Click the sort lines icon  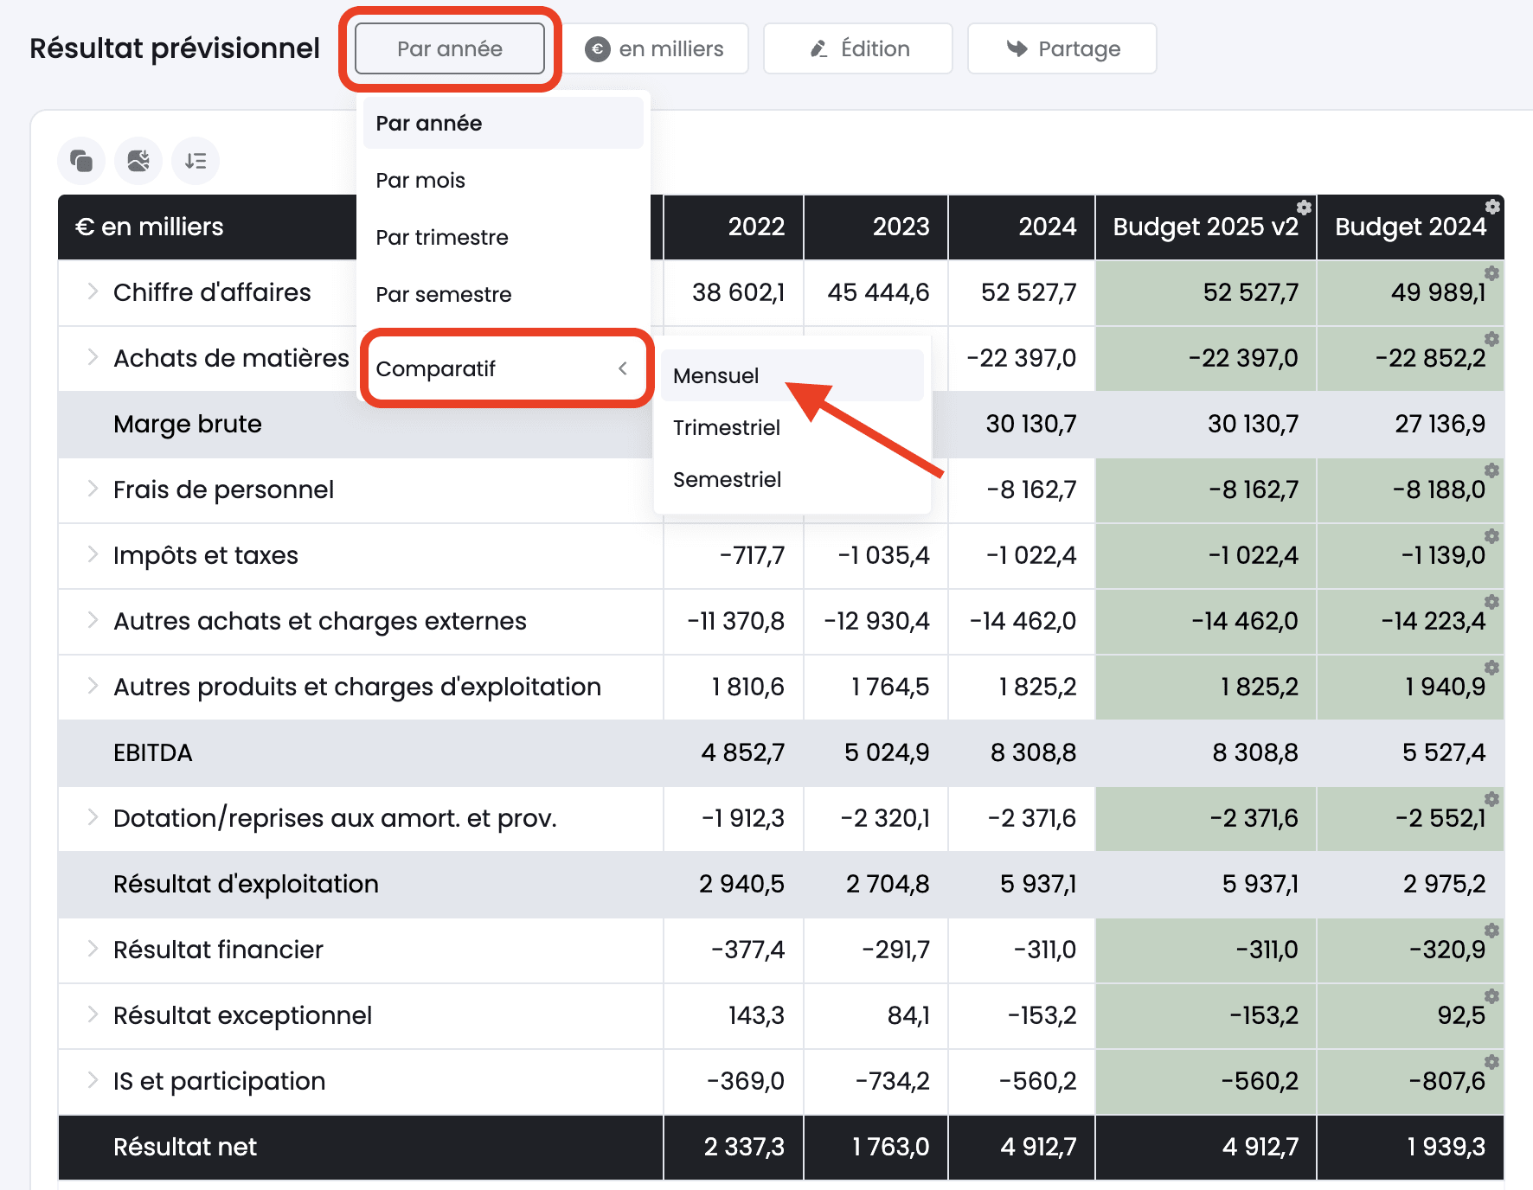[x=196, y=161]
